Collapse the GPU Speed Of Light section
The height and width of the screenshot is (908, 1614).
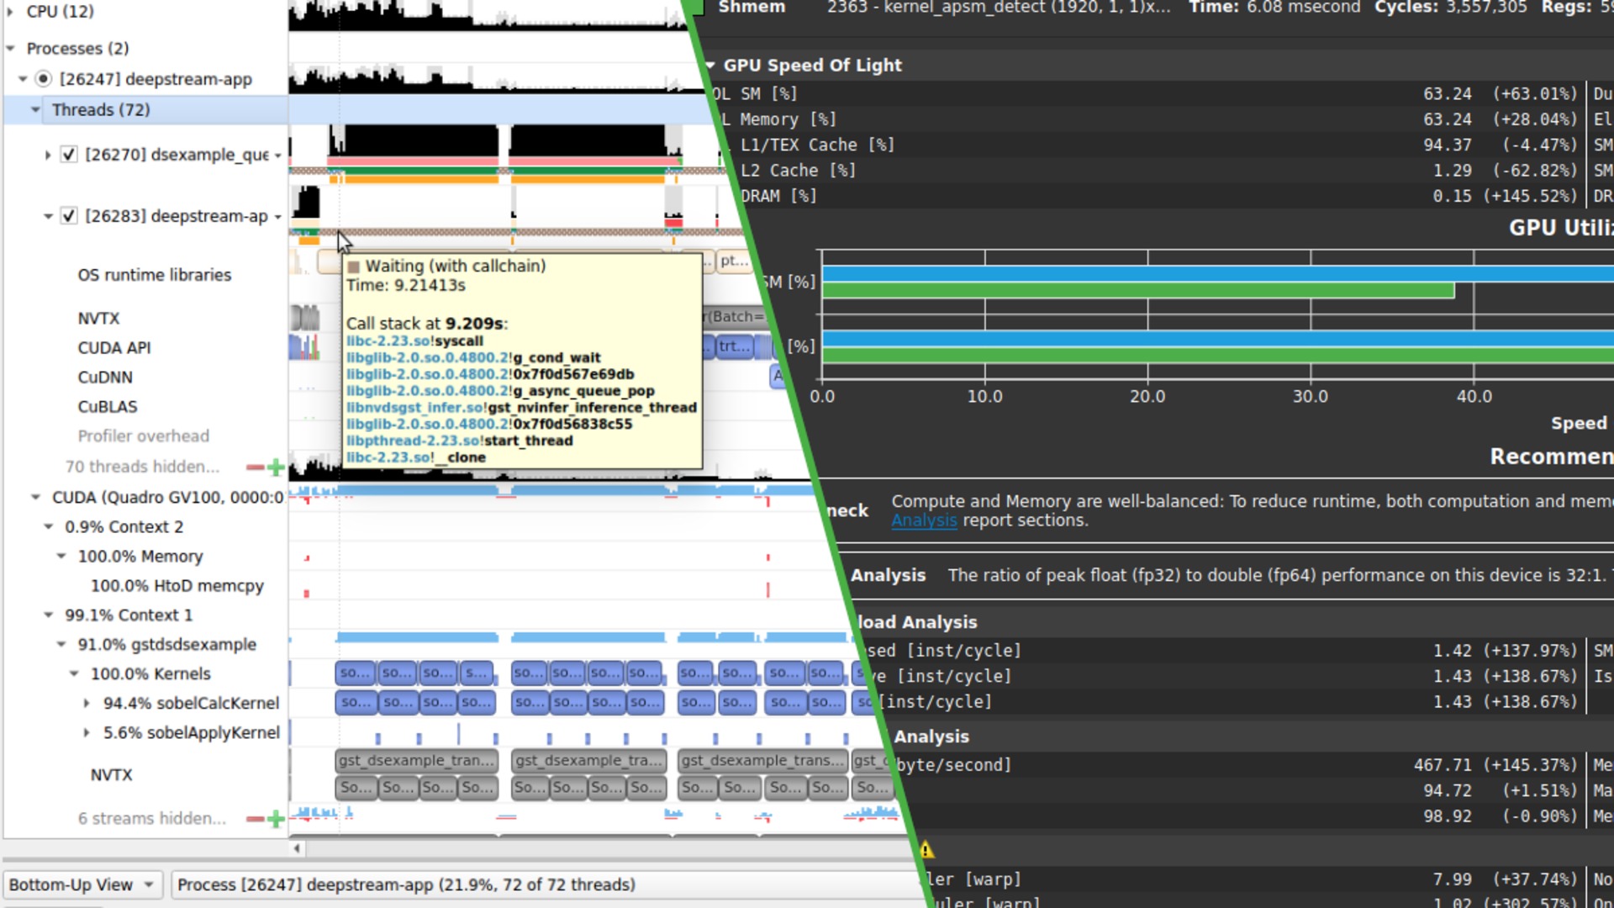710,66
